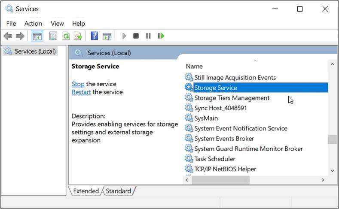Image resolution: width=339 pixels, height=209 pixels.
Task: Select the SysMain service
Action: point(206,118)
